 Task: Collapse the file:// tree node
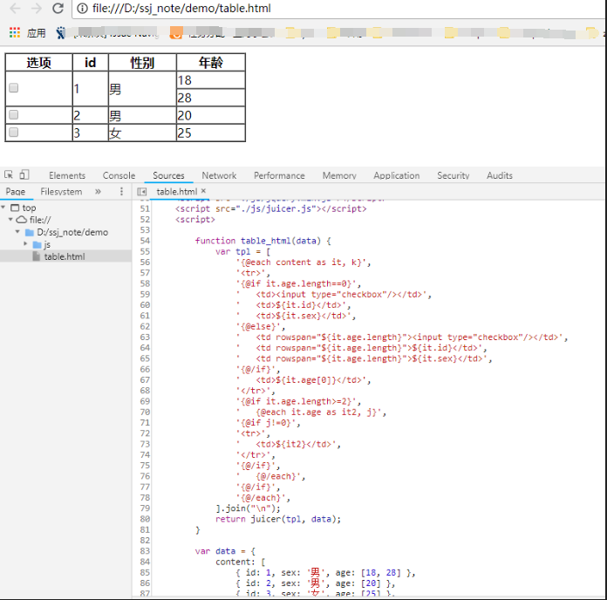pyautogui.click(x=10, y=220)
